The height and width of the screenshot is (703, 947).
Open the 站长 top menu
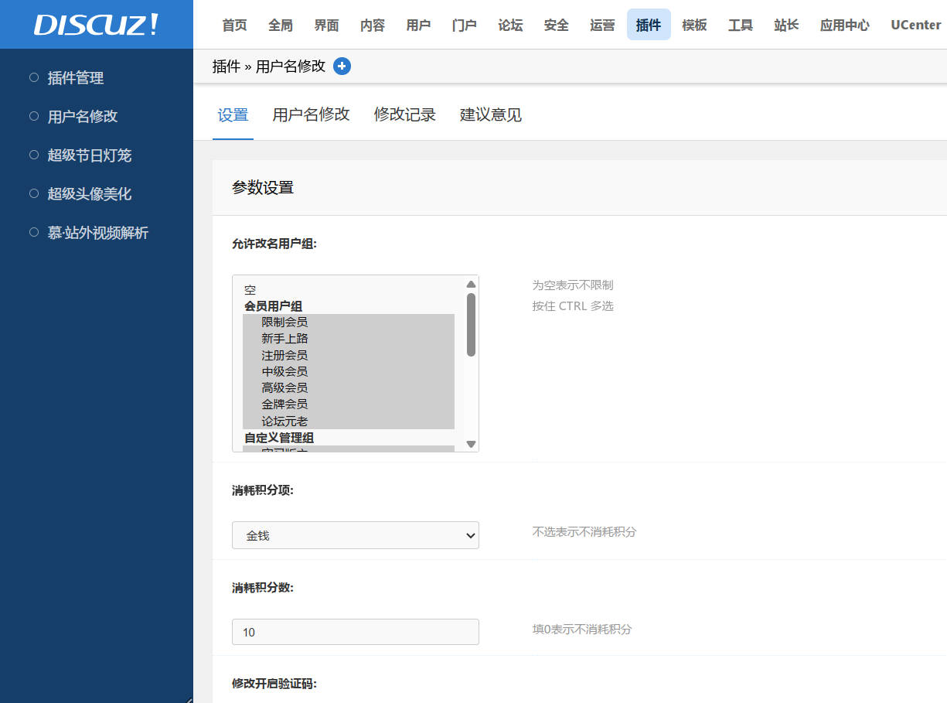point(786,25)
